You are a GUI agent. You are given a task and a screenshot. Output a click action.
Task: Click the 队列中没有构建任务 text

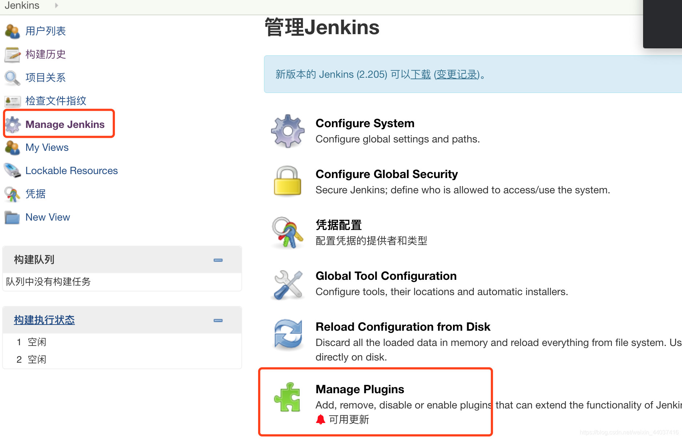[x=48, y=282]
